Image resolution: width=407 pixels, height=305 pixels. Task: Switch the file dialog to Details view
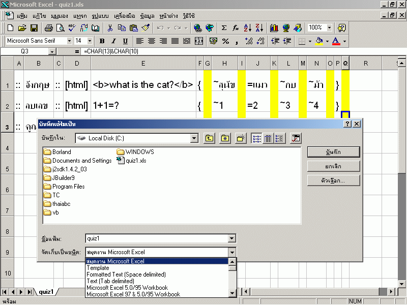click(x=268, y=138)
